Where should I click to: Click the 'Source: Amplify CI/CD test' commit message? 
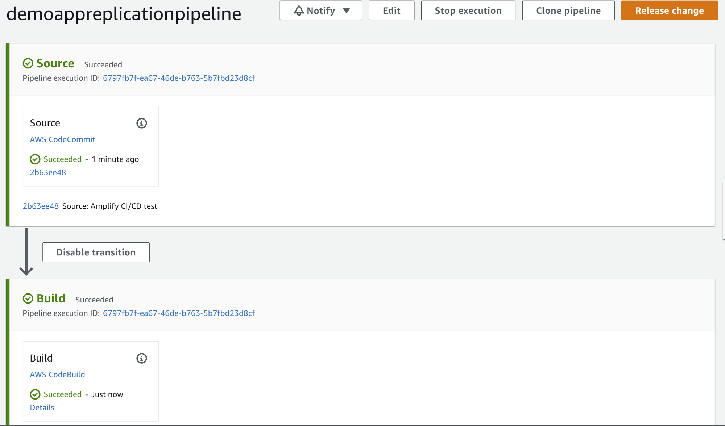point(109,206)
